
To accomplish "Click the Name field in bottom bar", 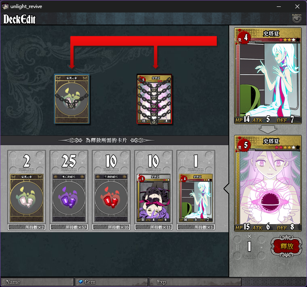I will [x=37, y=282].
